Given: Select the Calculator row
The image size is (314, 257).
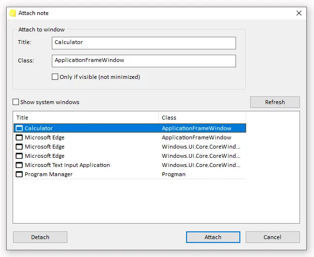Looking at the screenshot, I should [130, 128].
